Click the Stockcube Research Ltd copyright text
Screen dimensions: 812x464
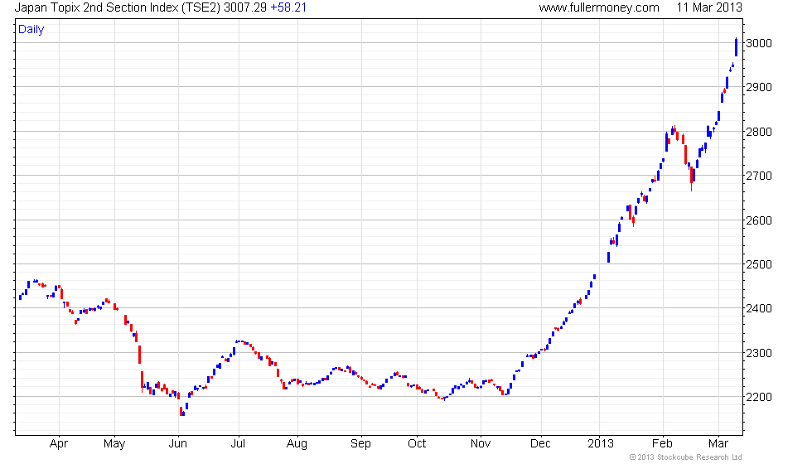click(x=685, y=457)
